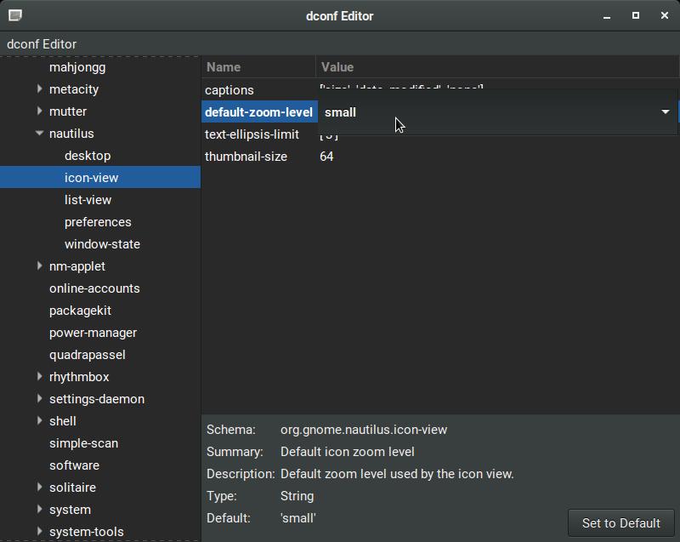Expand the metacity tree node
The height and width of the screenshot is (542, 680).
(40, 88)
